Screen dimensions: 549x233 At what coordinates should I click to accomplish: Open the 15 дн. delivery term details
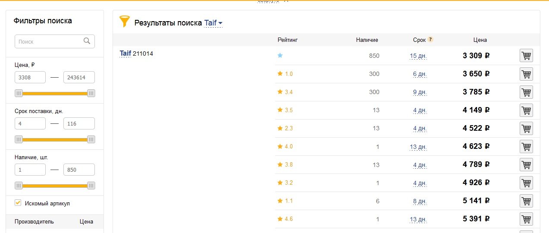tap(418, 56)
